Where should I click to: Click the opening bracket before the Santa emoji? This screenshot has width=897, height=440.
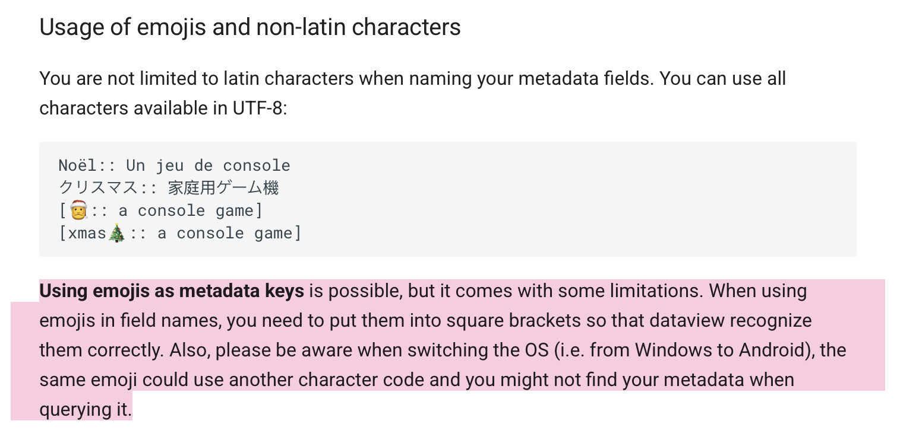tap(63, 211)
